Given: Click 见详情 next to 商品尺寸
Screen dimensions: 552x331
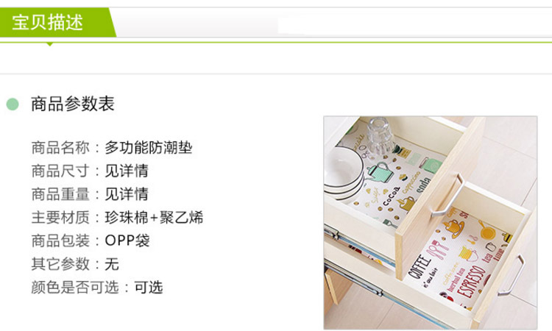Looking at the screenshot, I should tap(127, 171).
